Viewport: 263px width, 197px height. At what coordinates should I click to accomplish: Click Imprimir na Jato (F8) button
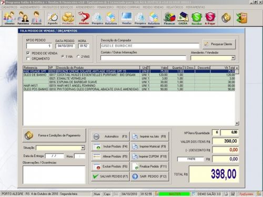click(149, 137)
